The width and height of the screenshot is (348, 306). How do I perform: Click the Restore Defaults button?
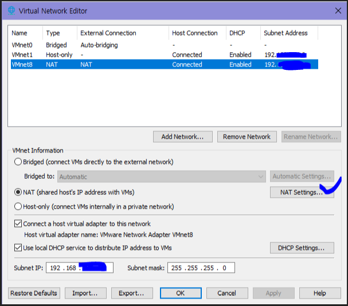pyautogui.click(x=34, y=293)
